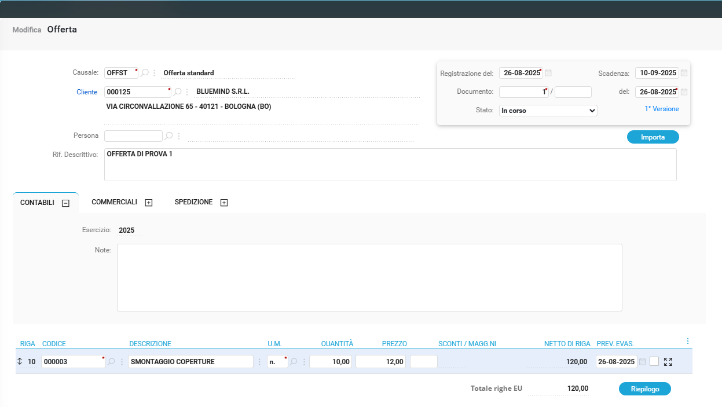The image size is (722, 407).
Task: Open the three-dot menu next to Cliente field
Action: point(187,91)
